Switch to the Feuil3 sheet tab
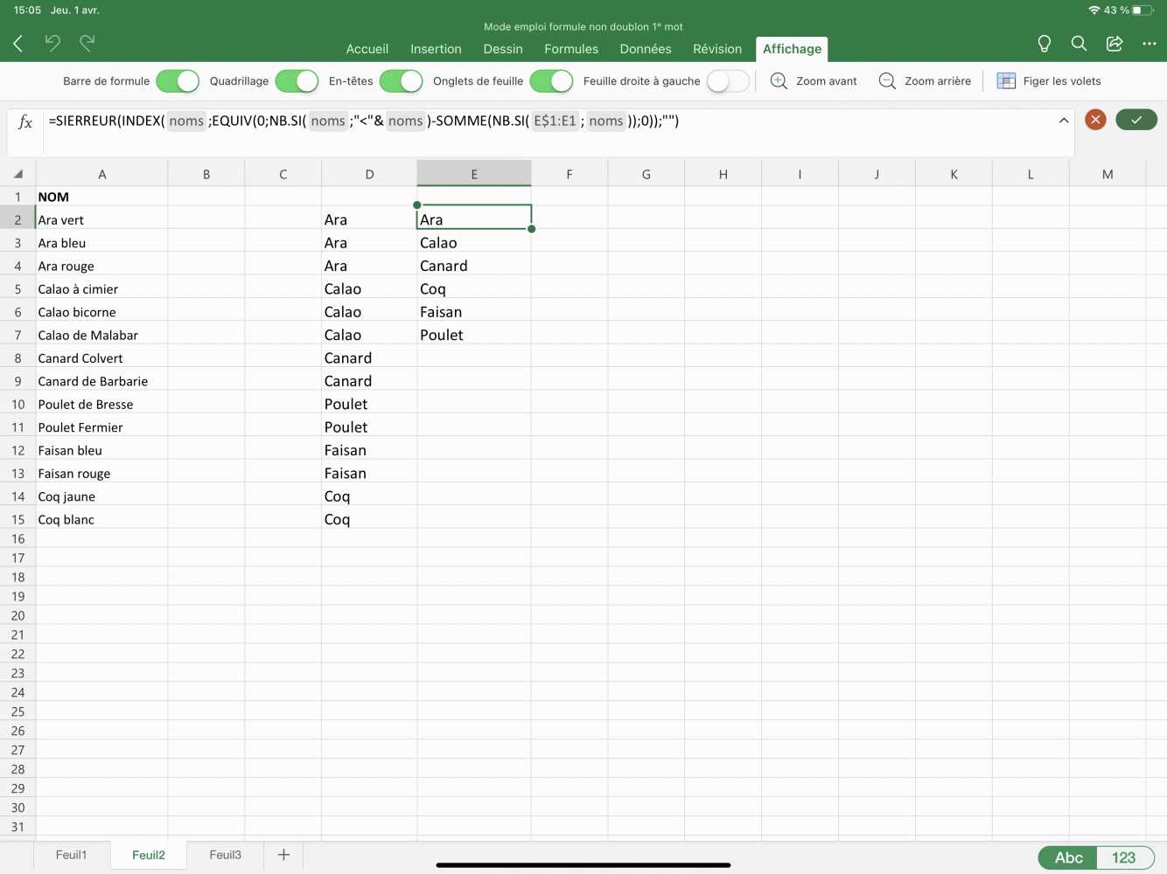The height and width of the screenshot is (874, 1167). pyautogui.click(x=225, y=855)
